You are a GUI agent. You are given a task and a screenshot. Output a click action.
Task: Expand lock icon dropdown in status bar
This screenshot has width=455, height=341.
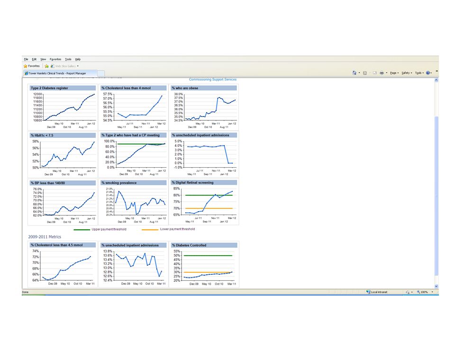point(412,292)
